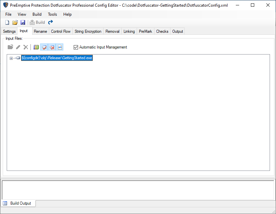Switch to the Settings tab
This screenshot has width=276, height=214.
tap(9, 31)
